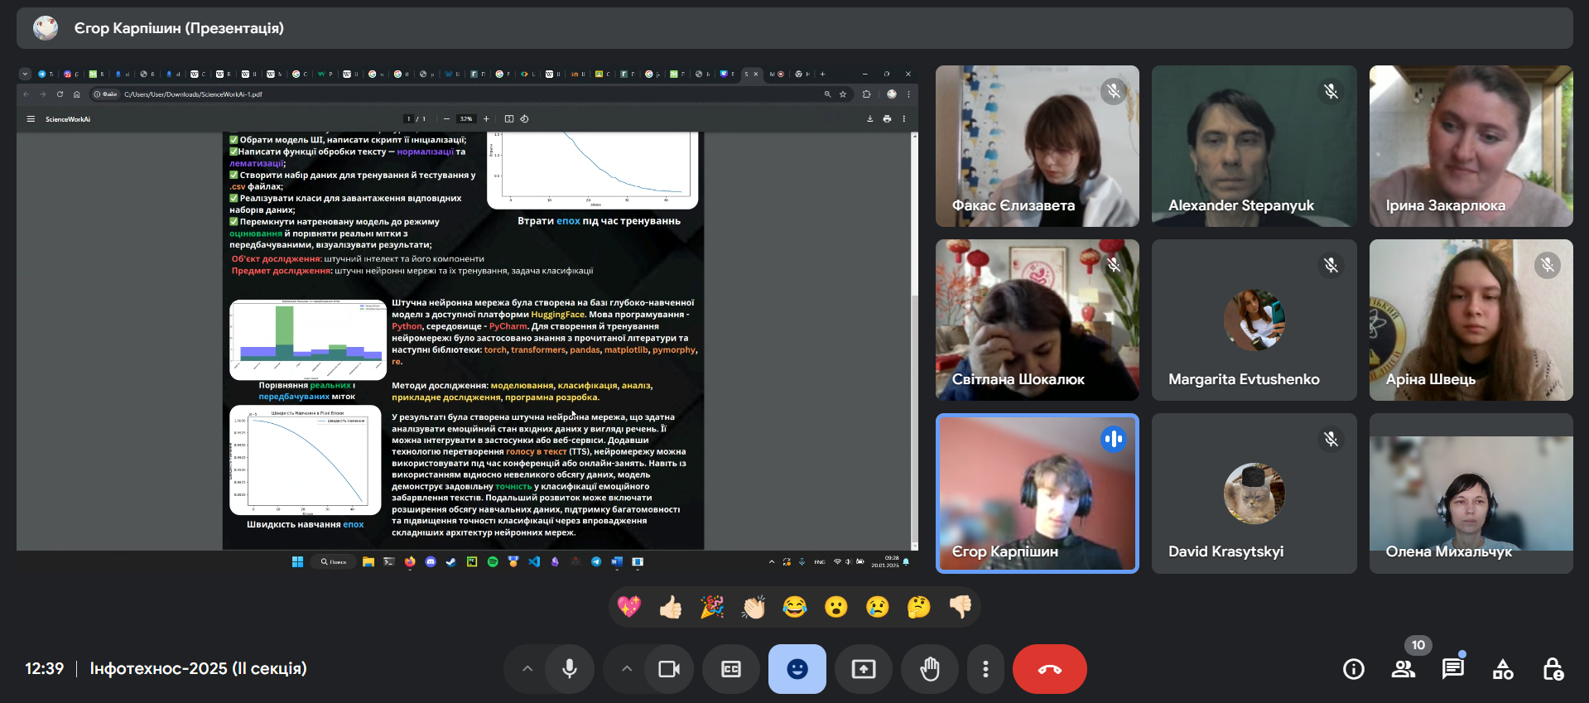Turn off the camera button
The width and height of the screenshot is (1589, 703).
point(669,669)
